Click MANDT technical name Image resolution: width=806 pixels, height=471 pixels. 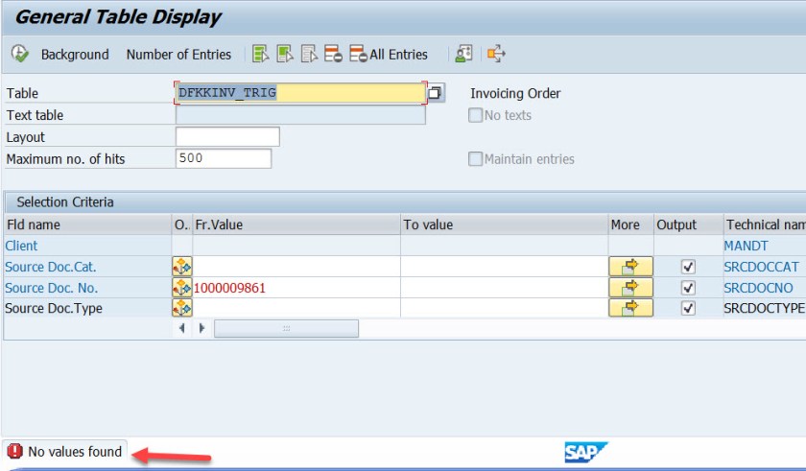click(746, 246)
